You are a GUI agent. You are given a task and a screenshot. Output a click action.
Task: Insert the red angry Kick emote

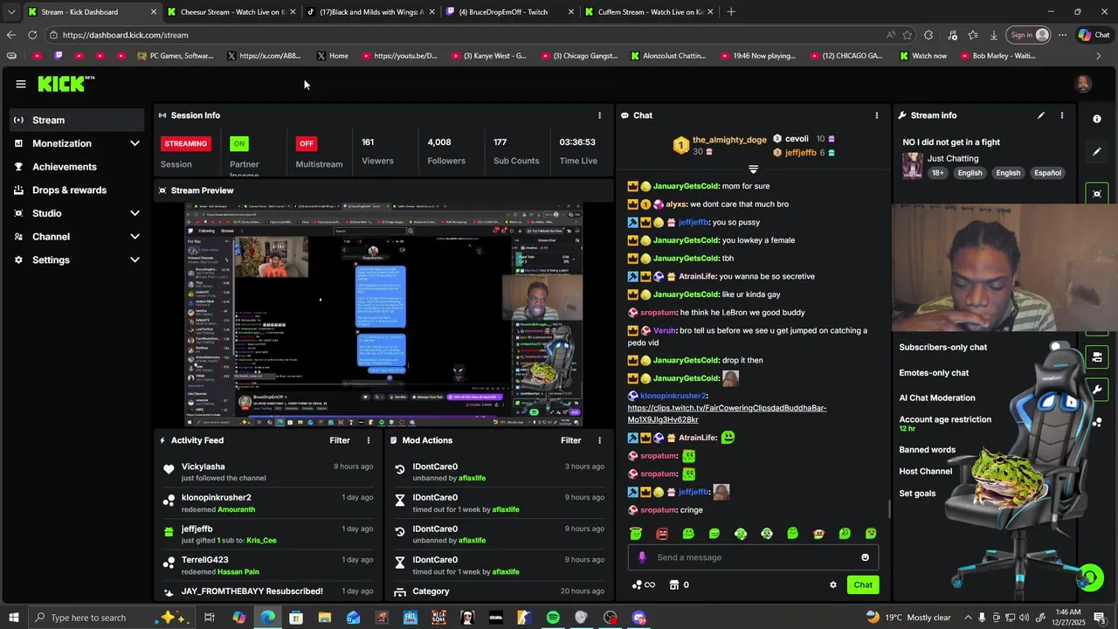point(662,534)
